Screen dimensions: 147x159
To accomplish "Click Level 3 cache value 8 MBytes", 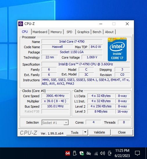I will pos(101,111).
